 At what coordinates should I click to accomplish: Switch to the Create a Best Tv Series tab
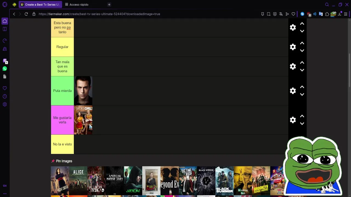click(x=40, y=5)
